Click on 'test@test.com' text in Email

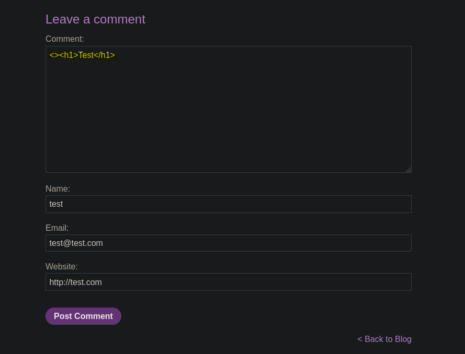76,243
